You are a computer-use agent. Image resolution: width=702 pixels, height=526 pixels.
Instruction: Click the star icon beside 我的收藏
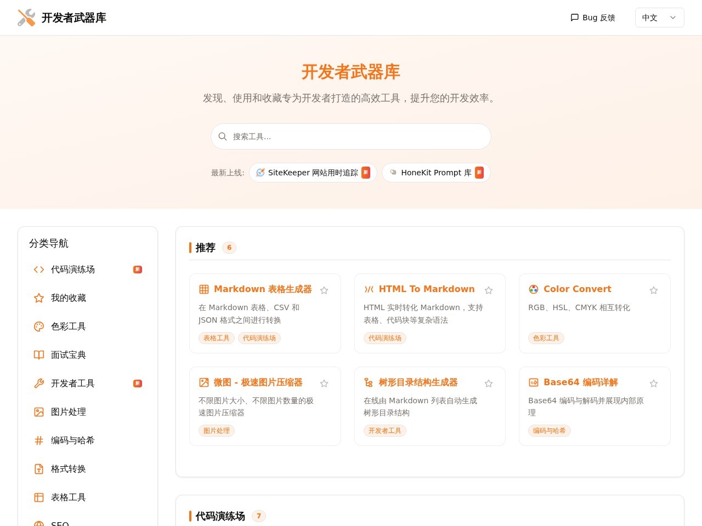click(x=39, y=298)
